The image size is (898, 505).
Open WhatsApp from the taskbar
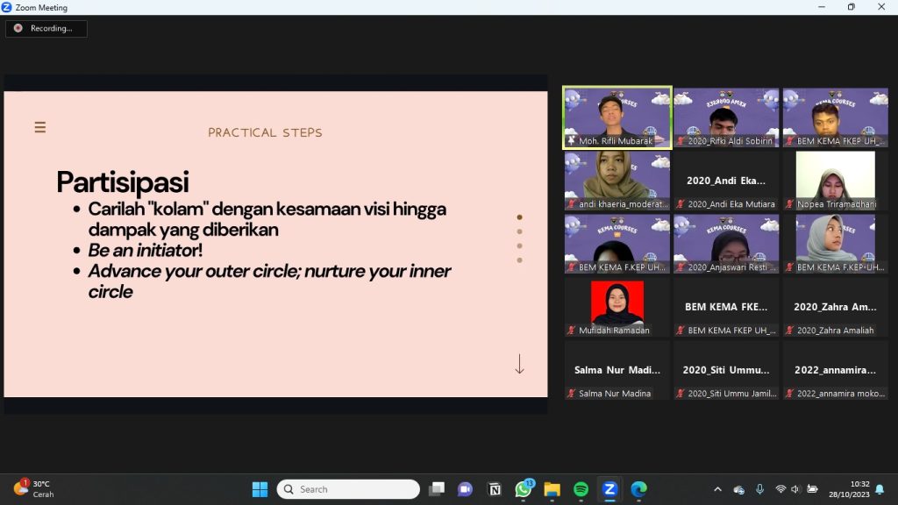(x=524, y=489)
